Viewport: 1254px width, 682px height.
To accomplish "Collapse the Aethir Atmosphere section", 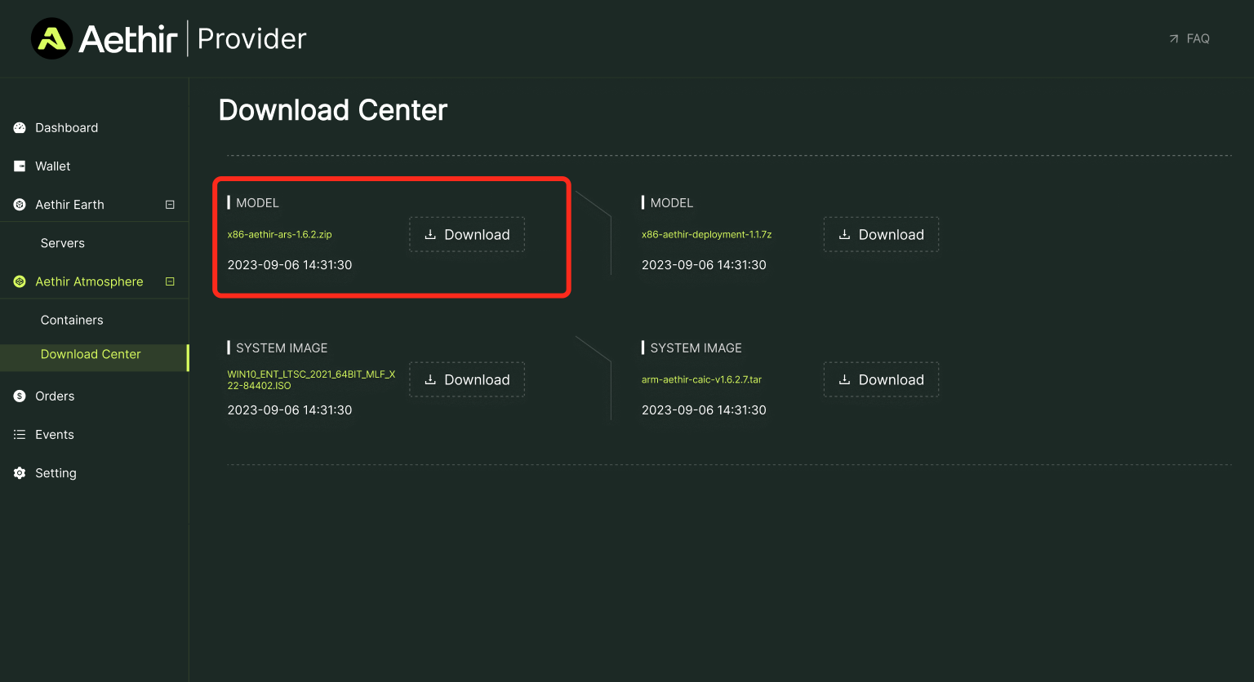I will (170, 281).
